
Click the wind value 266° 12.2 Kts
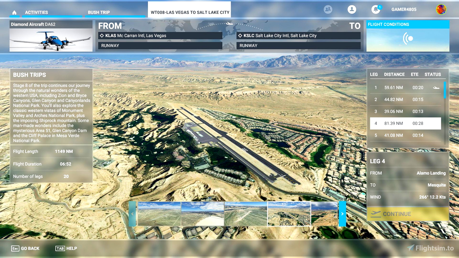coord(432,197)
